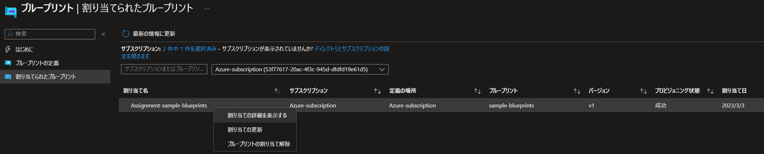Sort the ブループリント column arrows
This screenshot has height=154, width=764.
577,91
